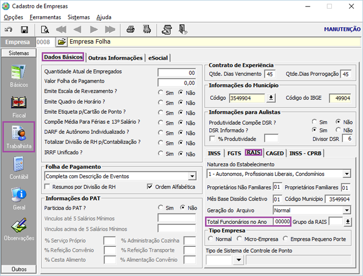Open the search document magnifier icon
363x276 pixels.
45,30
